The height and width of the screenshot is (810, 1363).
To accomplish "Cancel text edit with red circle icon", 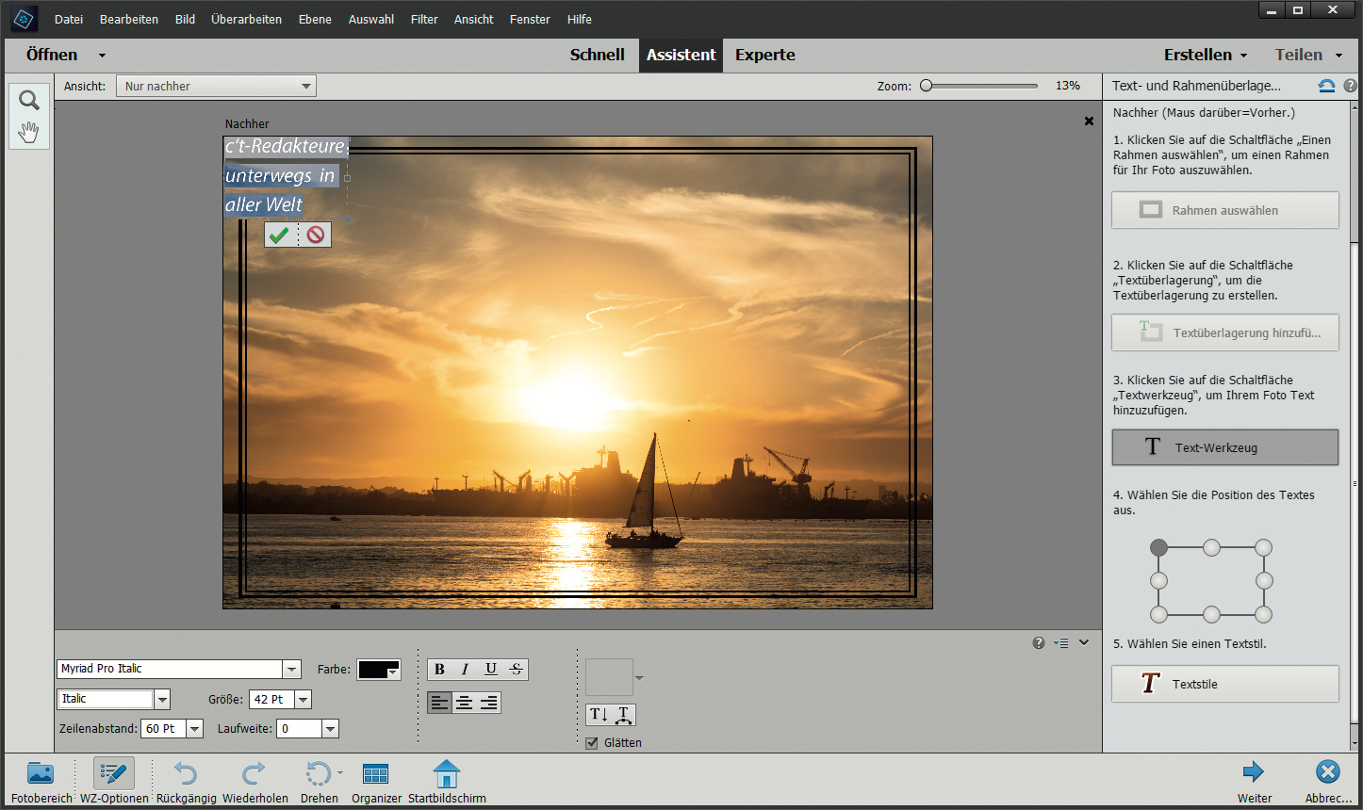I will coord(316,235).
